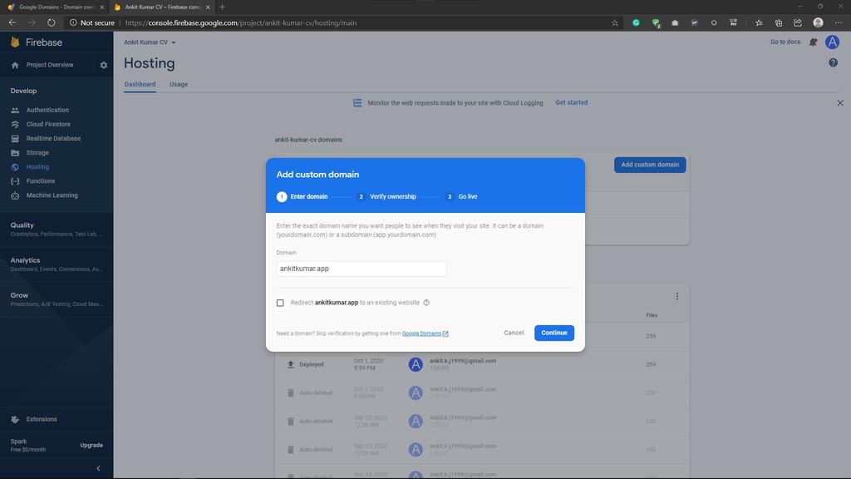Check Redirect ankitkumar.app to existing website
Screen dimensions: 851x479
click(280, 303)
